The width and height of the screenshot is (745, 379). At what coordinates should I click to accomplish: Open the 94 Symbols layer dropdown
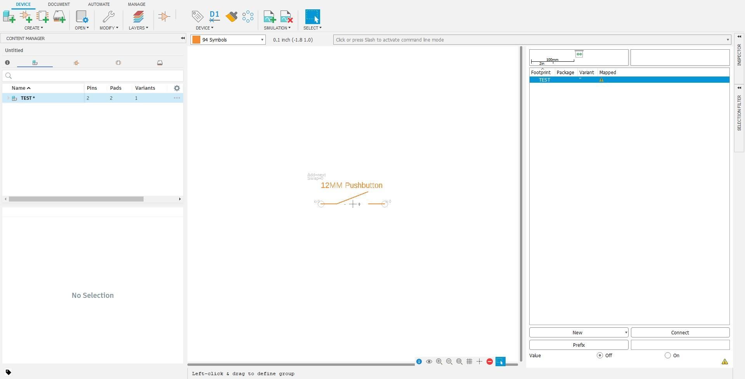[x=228, y=40]
